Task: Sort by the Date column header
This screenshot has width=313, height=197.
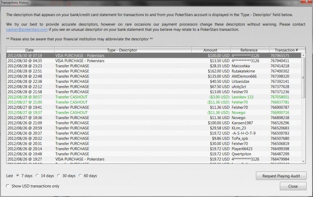Action: pos(30,50)
